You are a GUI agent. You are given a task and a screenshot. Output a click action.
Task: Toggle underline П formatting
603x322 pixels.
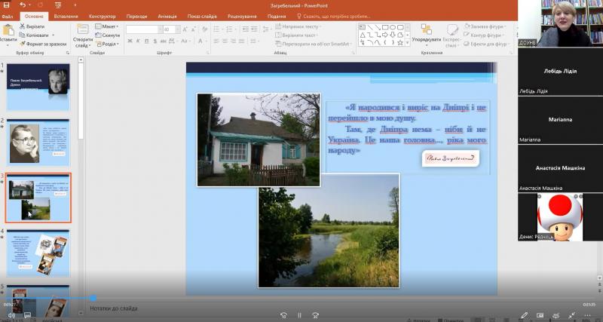[146, 41]
